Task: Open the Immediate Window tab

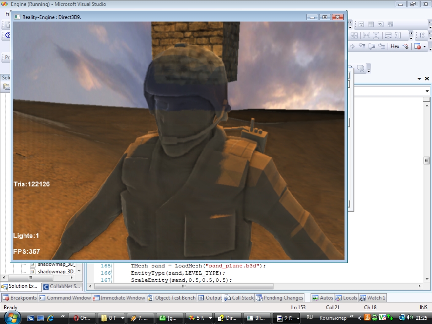Action: click(119, 298)
